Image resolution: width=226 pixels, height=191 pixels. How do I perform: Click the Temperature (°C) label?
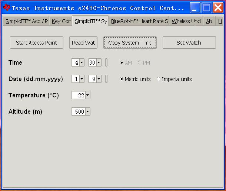point(34,95)
